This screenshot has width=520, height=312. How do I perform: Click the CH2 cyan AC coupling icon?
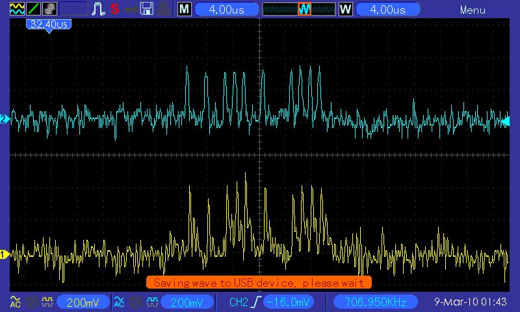[x=119, y=302]
